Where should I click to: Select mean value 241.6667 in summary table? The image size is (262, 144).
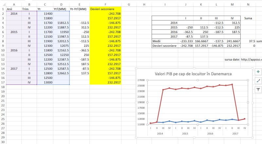[232, 41]
